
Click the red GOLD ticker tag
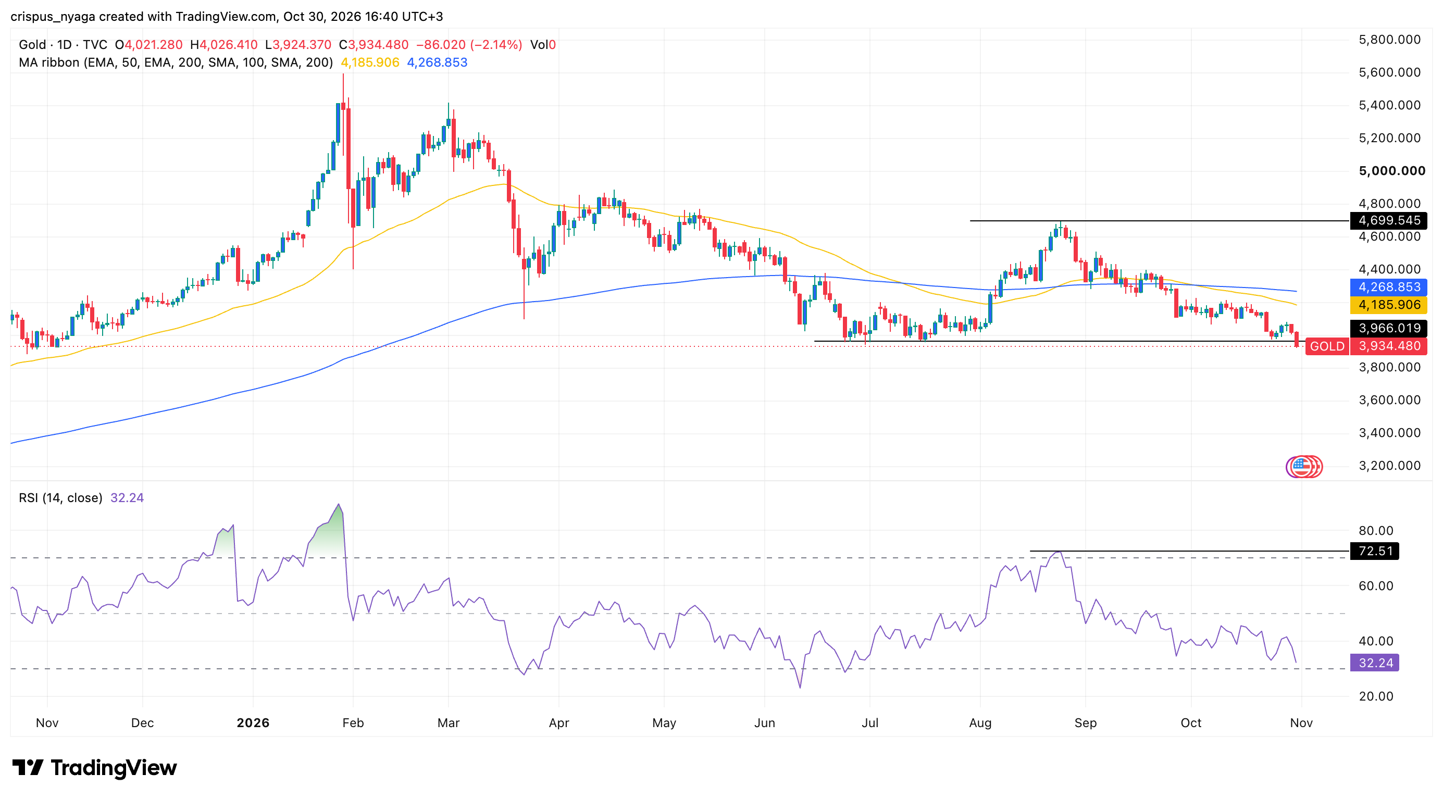(1326, 346)
